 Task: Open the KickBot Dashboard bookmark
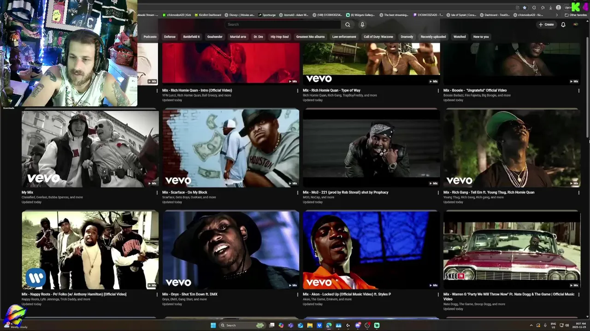[207, 15]
